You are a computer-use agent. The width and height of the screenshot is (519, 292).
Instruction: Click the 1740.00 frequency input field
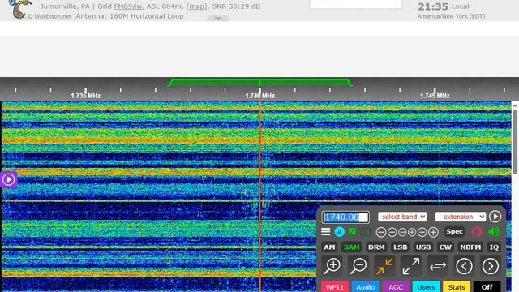345,217
